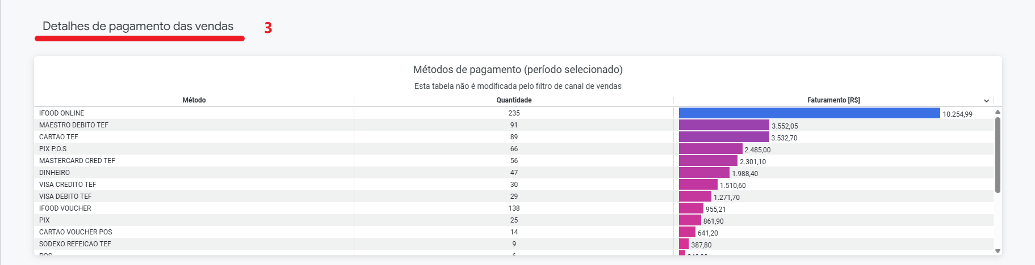Select the IFOOD ONLINE row
This screenshot has height=265, width=1035.
[x=61, y=113]
